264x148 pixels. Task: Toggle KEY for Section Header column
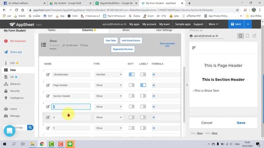tap(132, 96)
